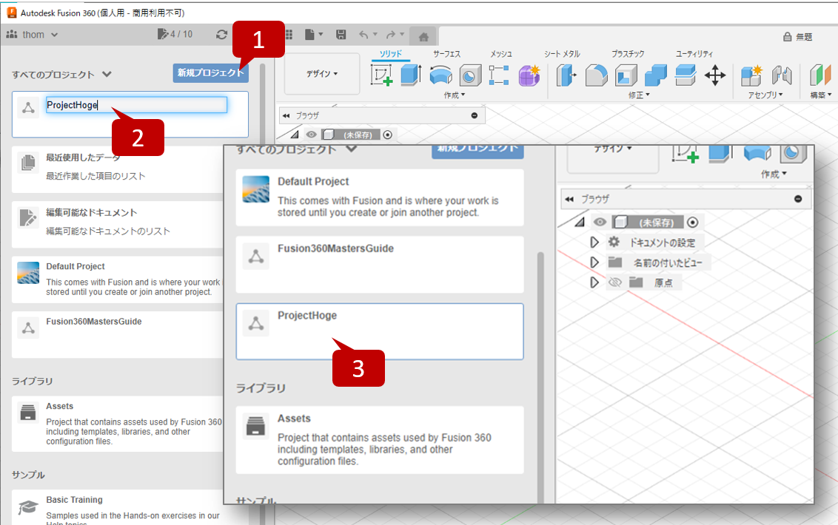
Task: Expand 原点 in inset browser
Action: coord(594,282)
